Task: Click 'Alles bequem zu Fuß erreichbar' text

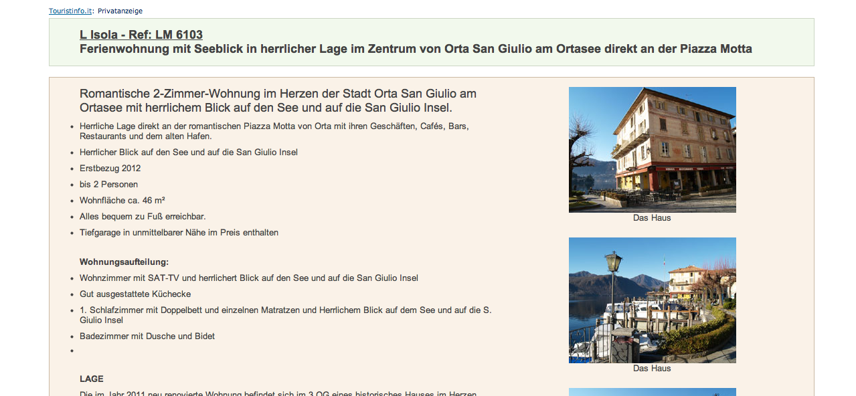Action: 143,217
